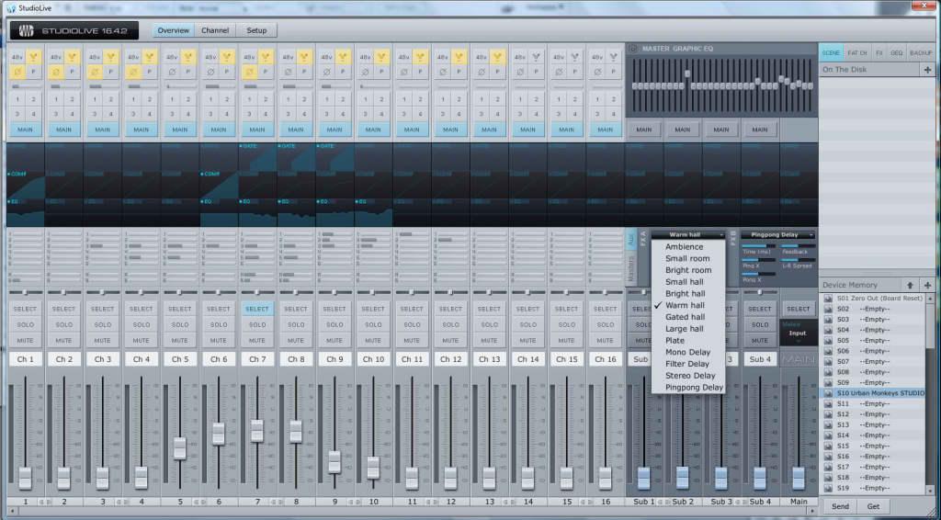Image resolution: width=941 pixels, height=520 pixels.
Task: Click the link arrows icon between channels 1 and 2
Action: click(x=44, y=502)
